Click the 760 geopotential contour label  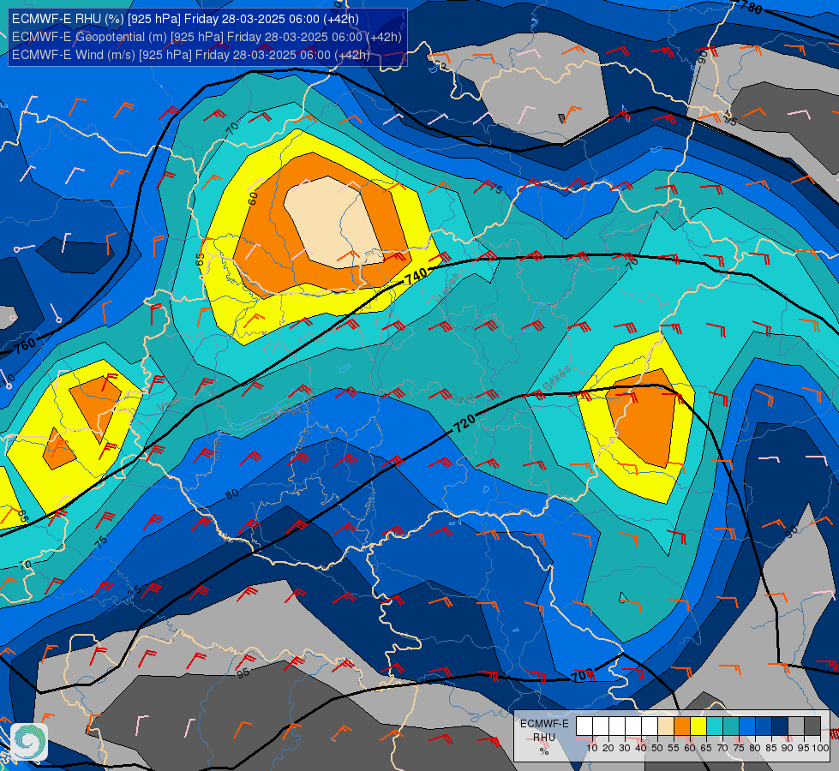(x=25, y=345)
